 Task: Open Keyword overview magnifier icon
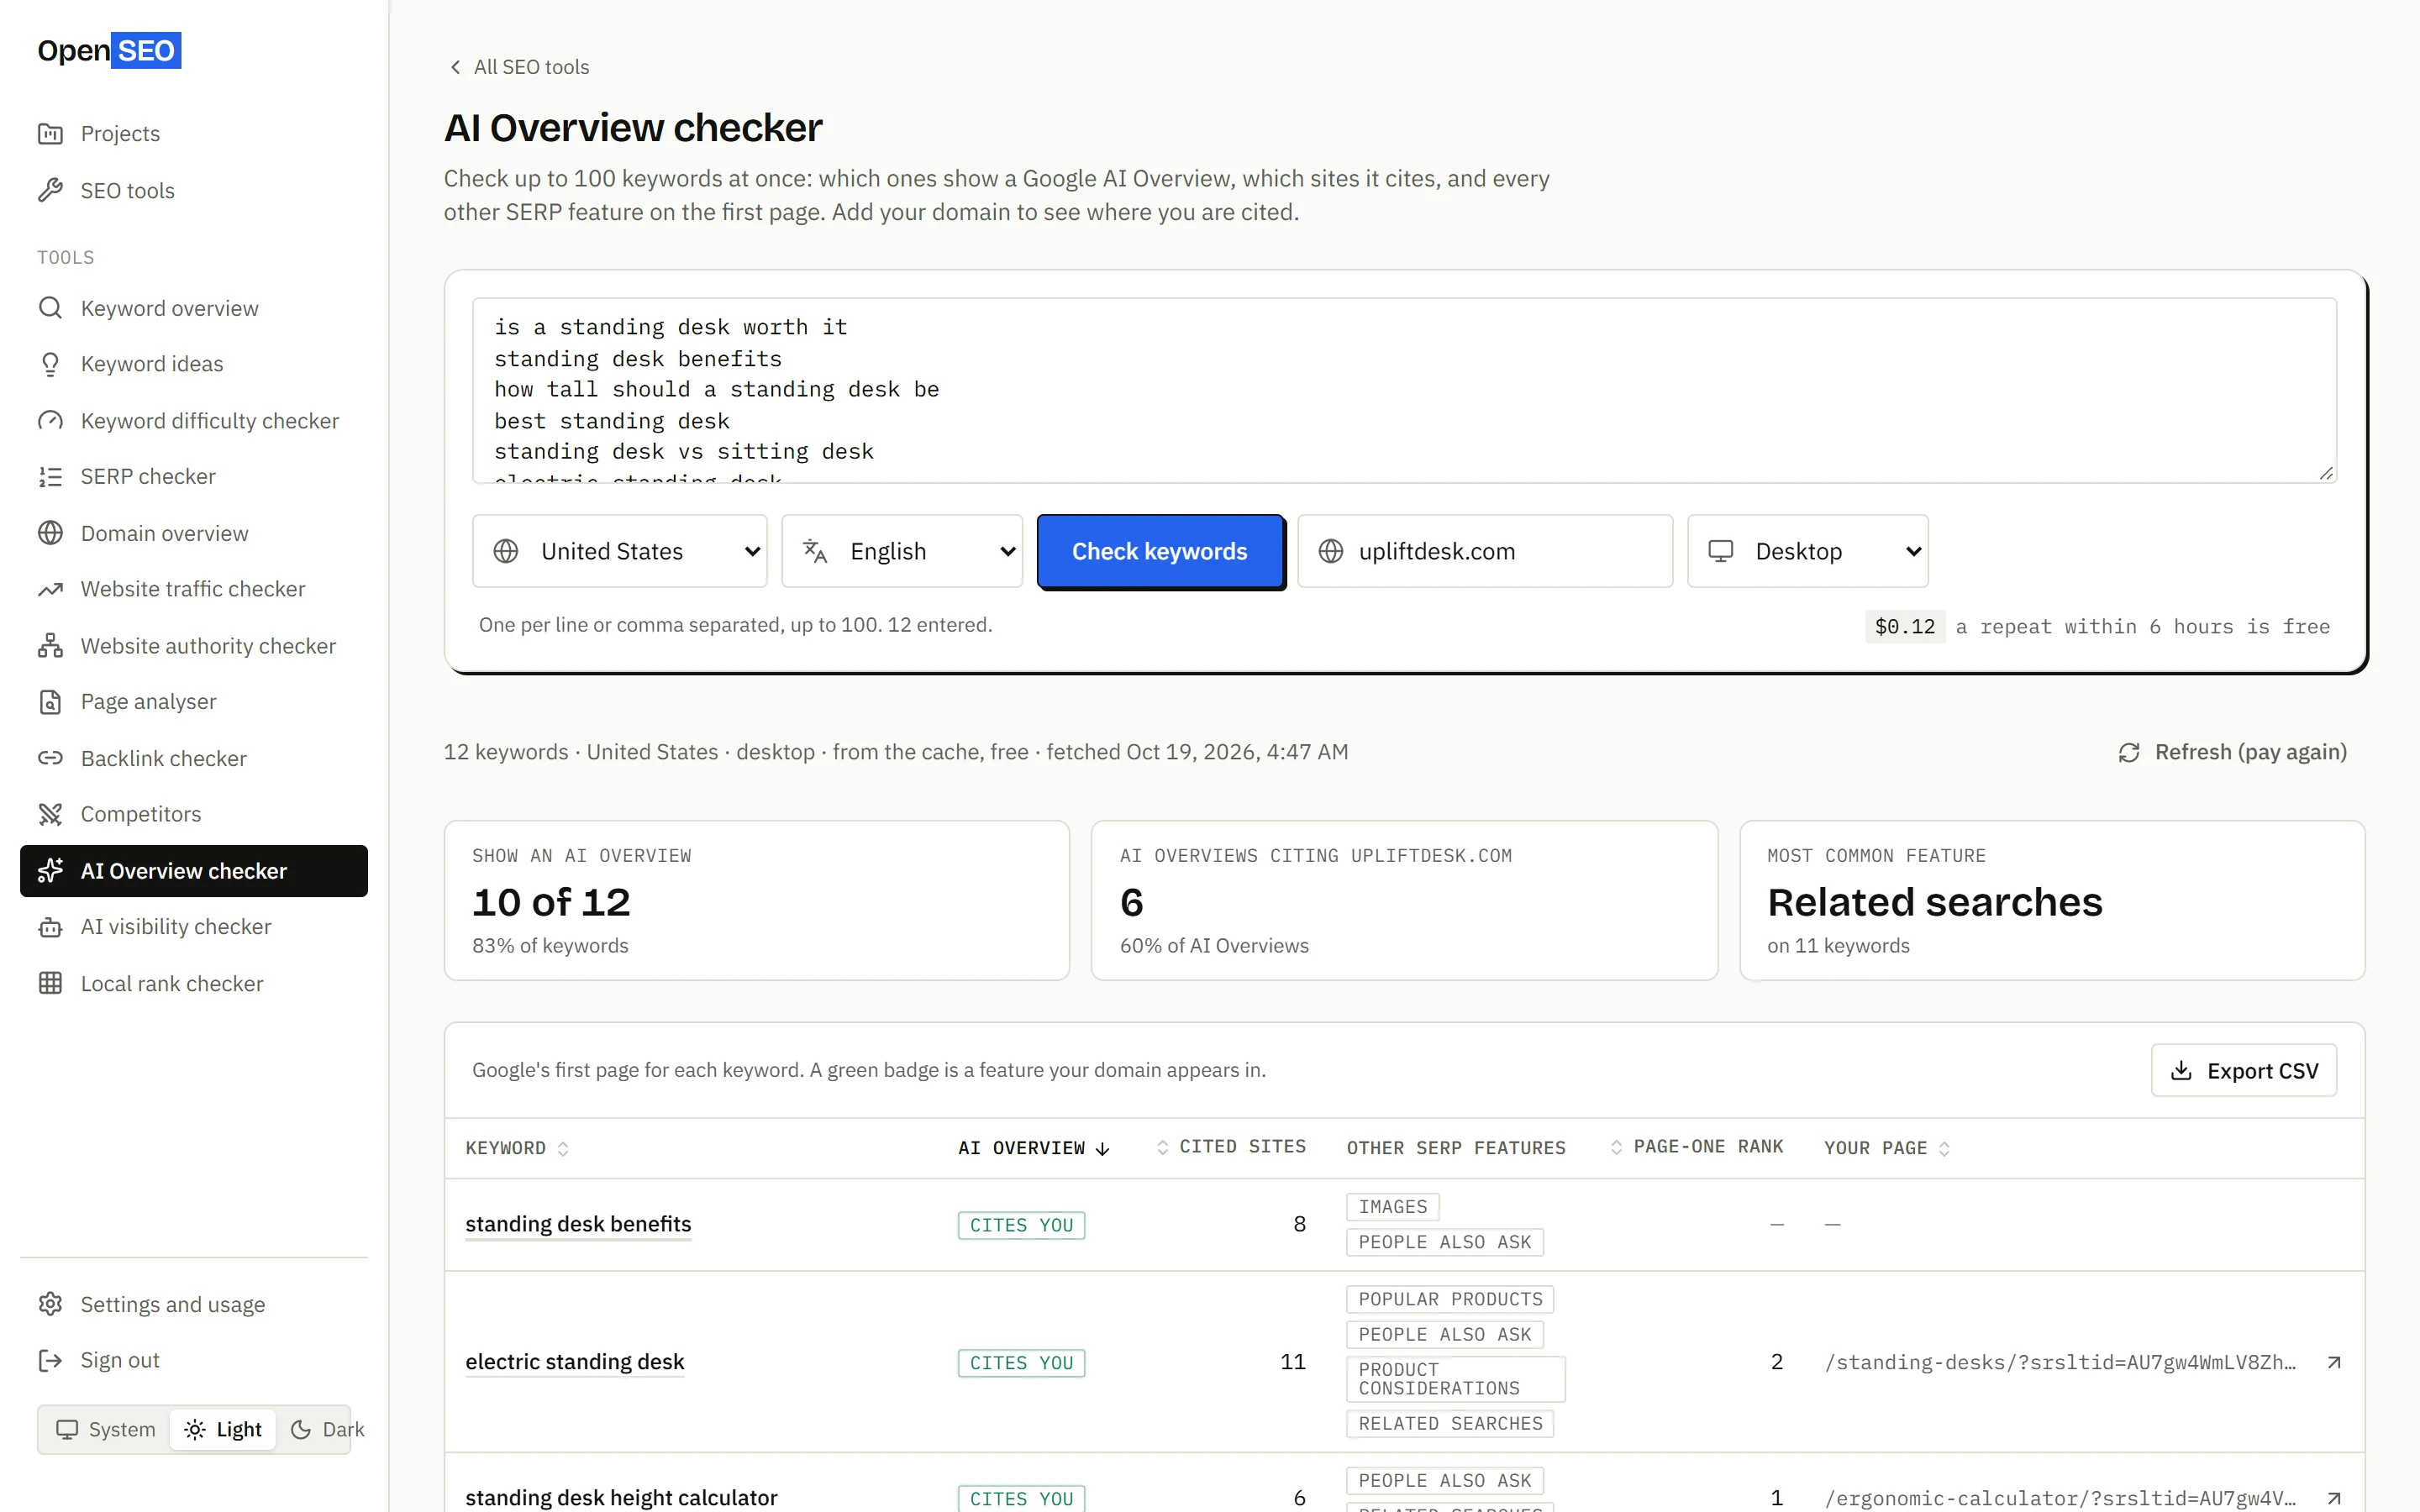50,308
